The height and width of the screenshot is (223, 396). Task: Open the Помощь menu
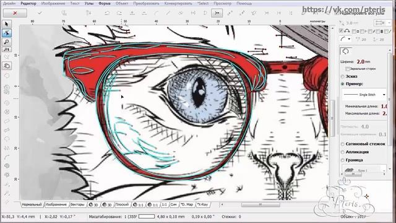tap(244, 4)
